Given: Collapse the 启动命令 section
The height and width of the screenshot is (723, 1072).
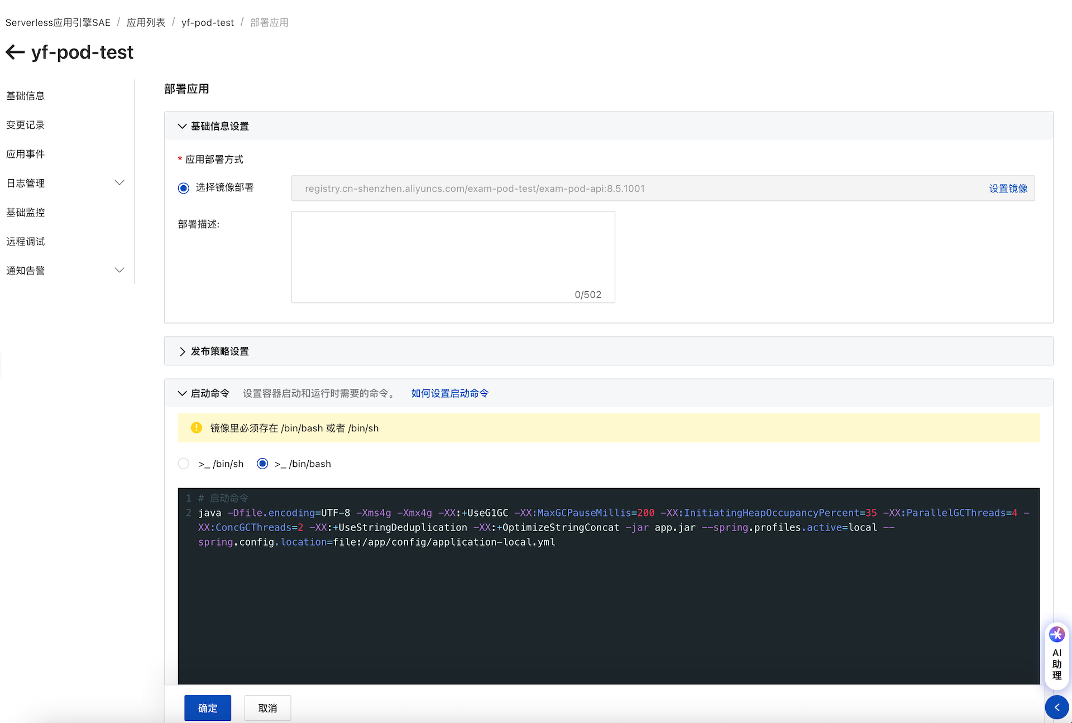Looking at the screenshot, I should 181,393.
